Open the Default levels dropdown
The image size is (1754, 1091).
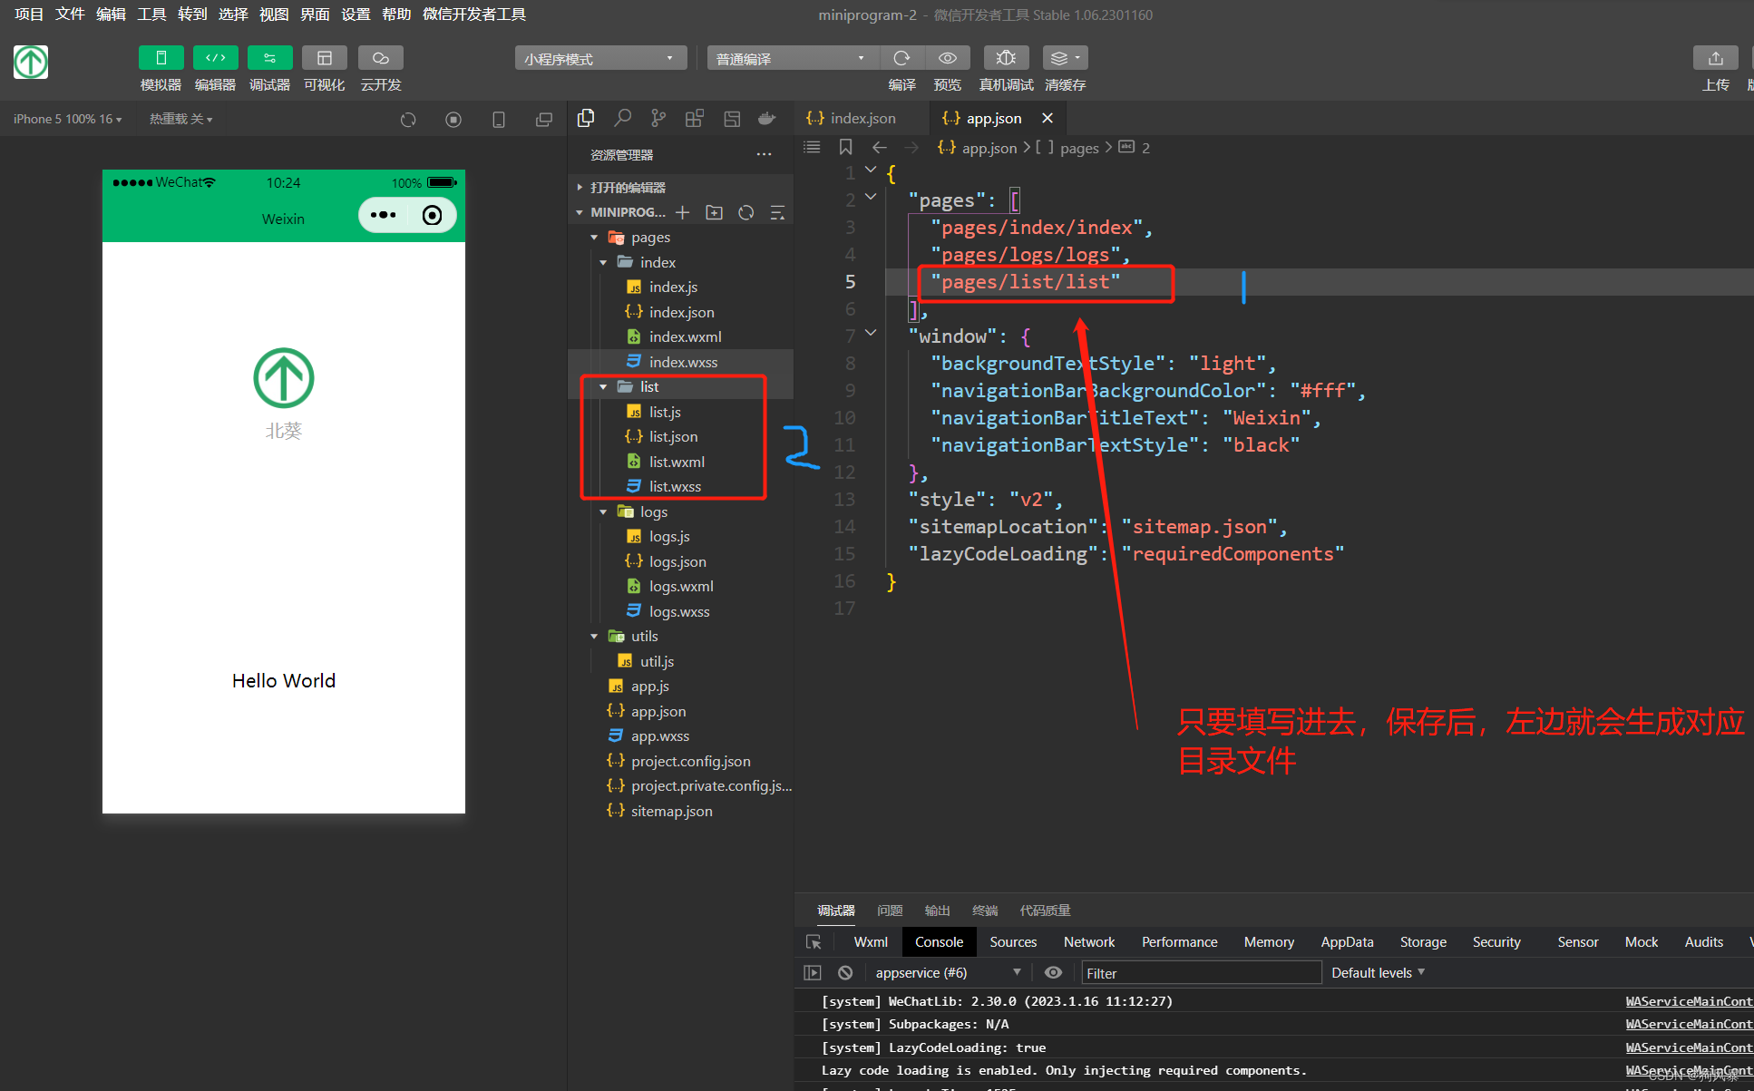point(1378,972)
